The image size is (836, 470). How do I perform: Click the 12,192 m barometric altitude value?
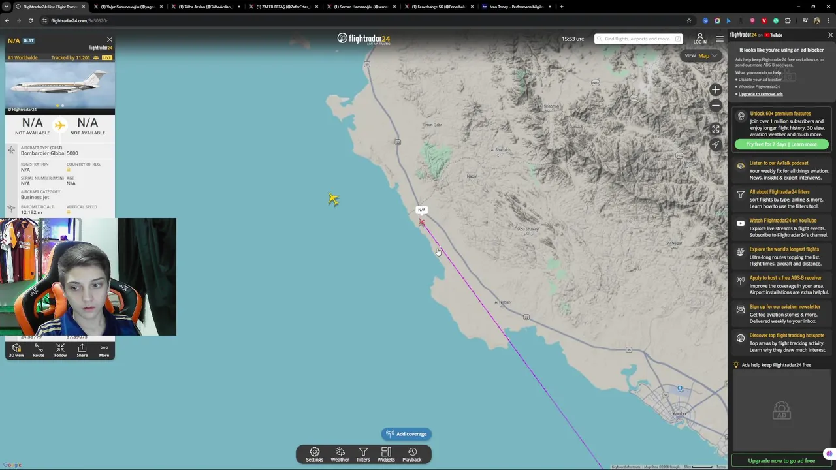[31, 212]
